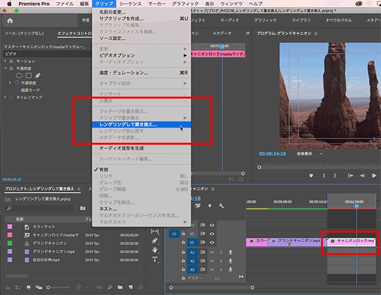Image resolution: width=381 pixels, height=295 pixels.
Task: Switch to the エフェクトコントロール tab
Action: (x=74, y=34)
